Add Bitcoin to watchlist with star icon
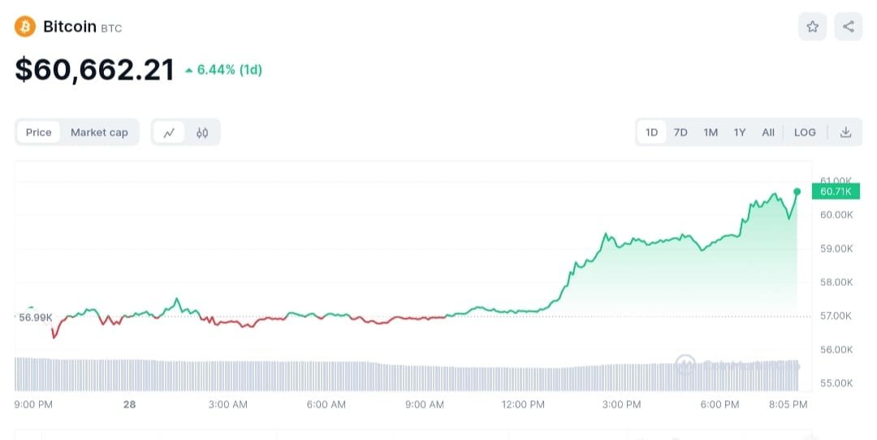Screen dimensions: 877x440 (x=812, y=27)
